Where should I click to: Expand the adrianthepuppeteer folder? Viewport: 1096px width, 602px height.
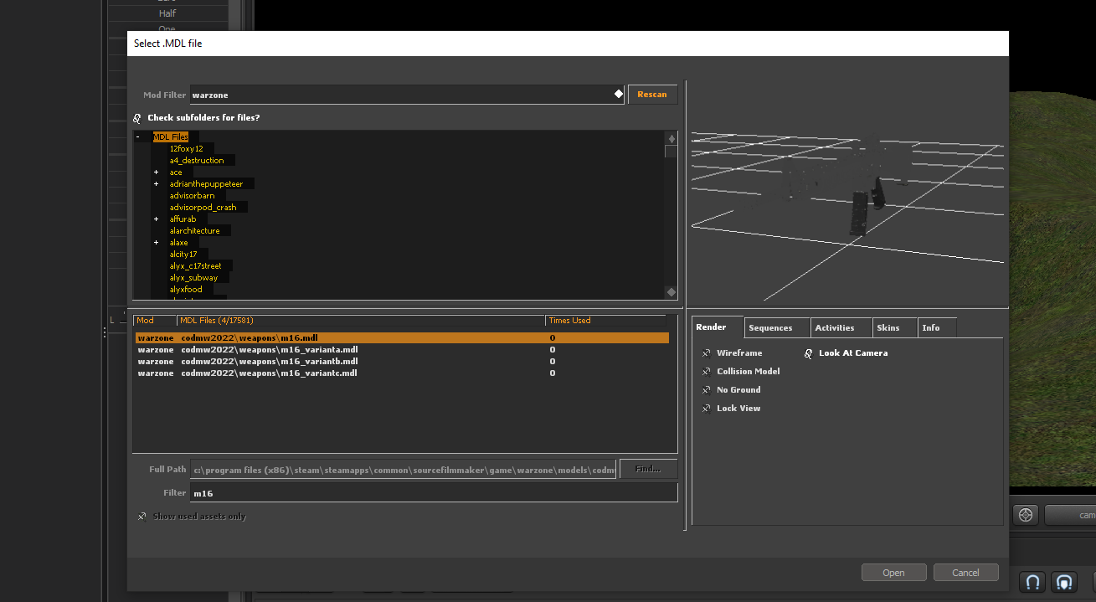tap(156, 183)
